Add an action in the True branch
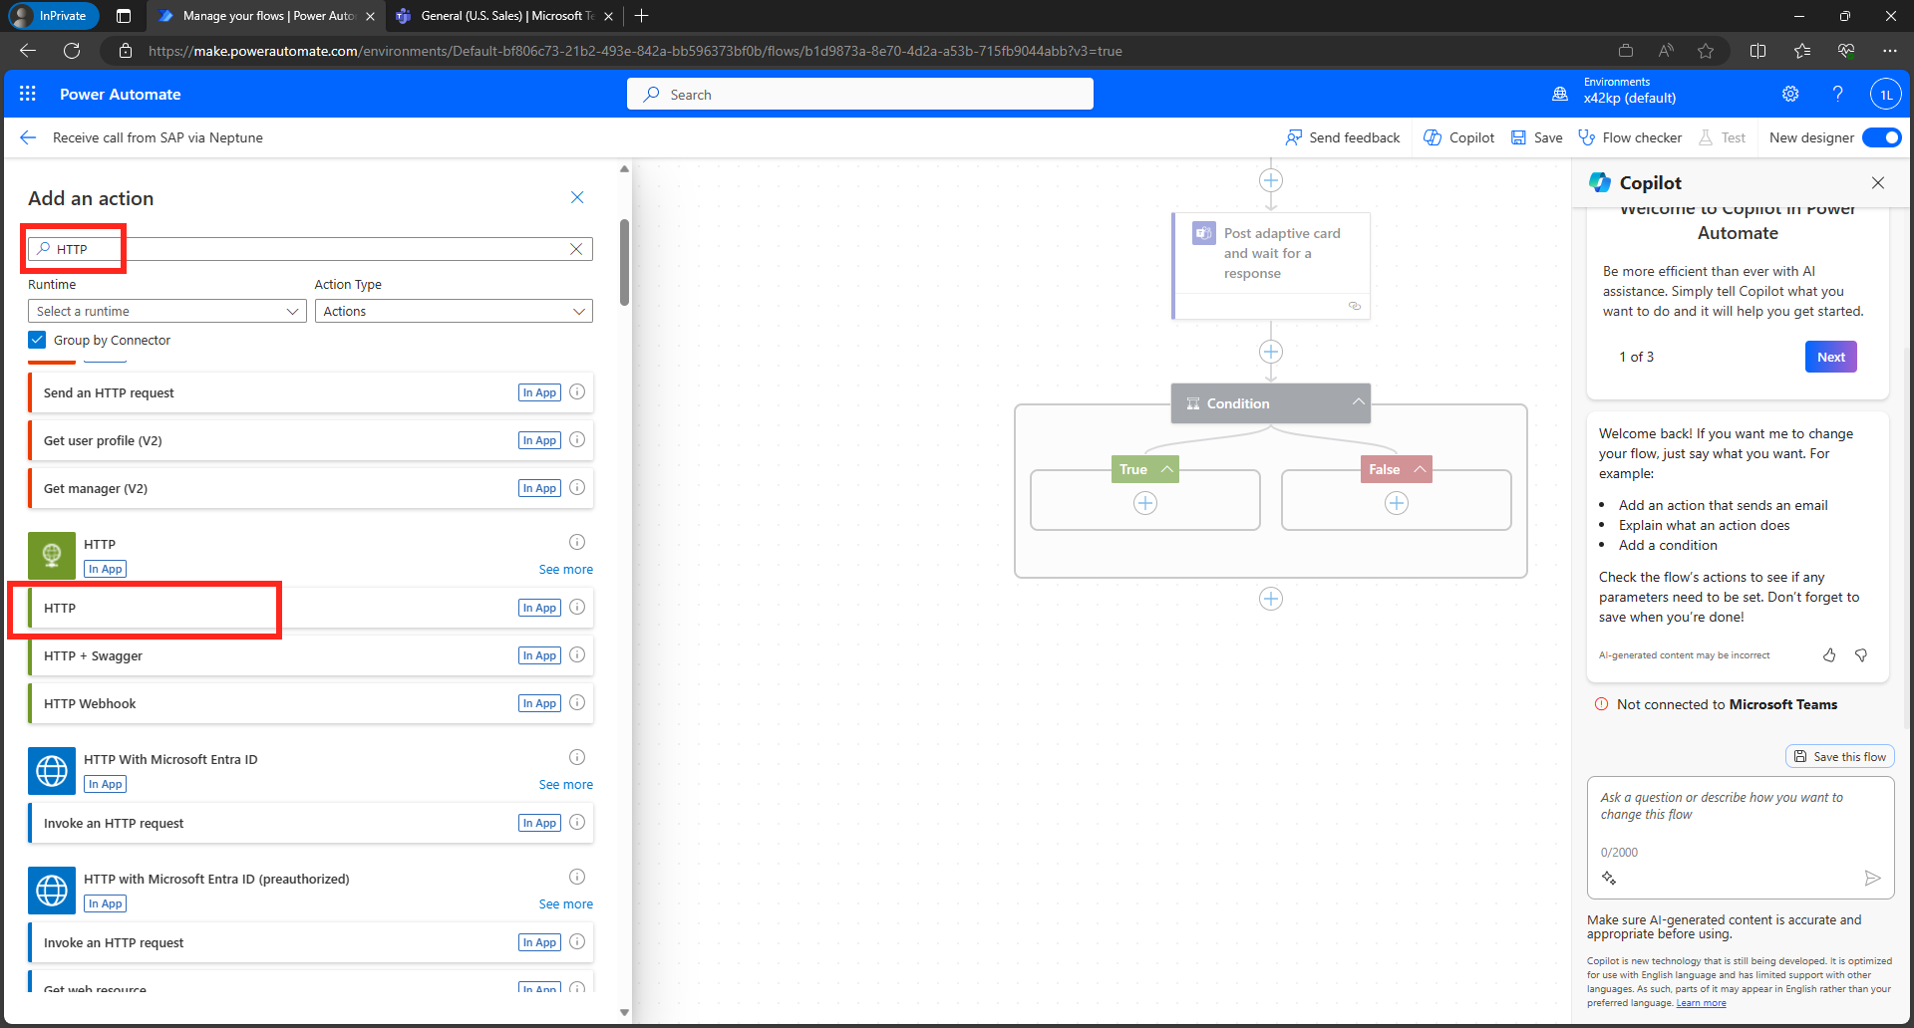This screenshot has width=1914, height=1028. tap(1145, 503)
